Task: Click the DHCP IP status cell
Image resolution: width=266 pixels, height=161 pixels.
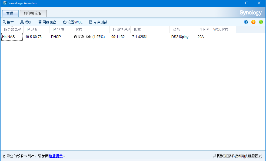Action: point(56,37)
